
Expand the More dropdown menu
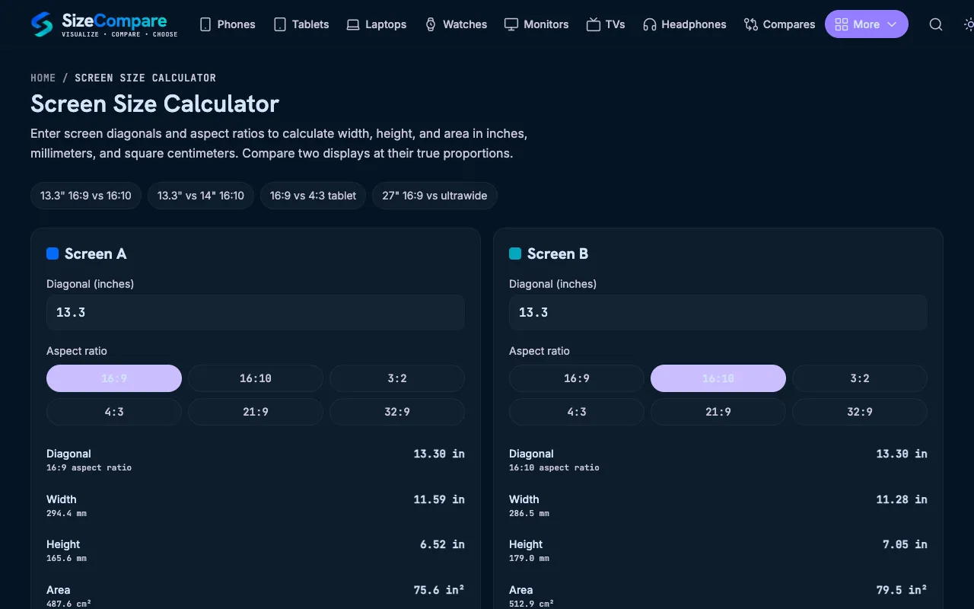866,24
